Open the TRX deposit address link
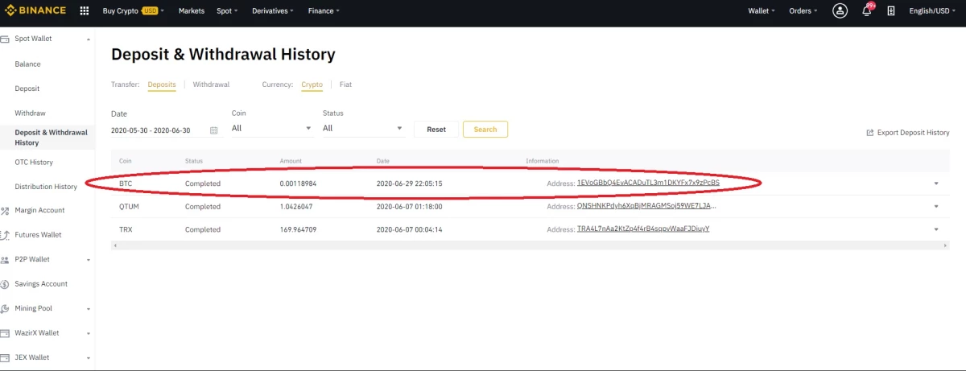Screen dimensions: 966x371 643,229
